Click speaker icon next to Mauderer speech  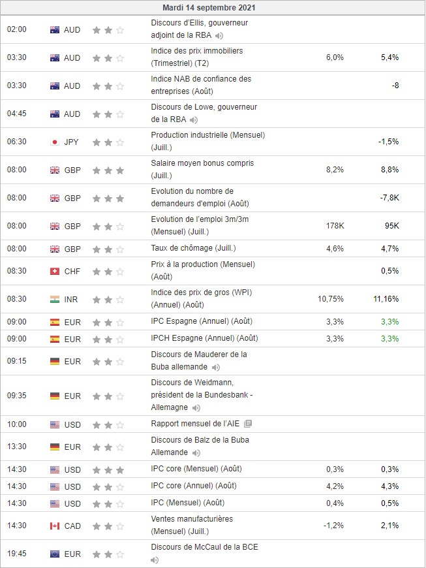[216, 368]
